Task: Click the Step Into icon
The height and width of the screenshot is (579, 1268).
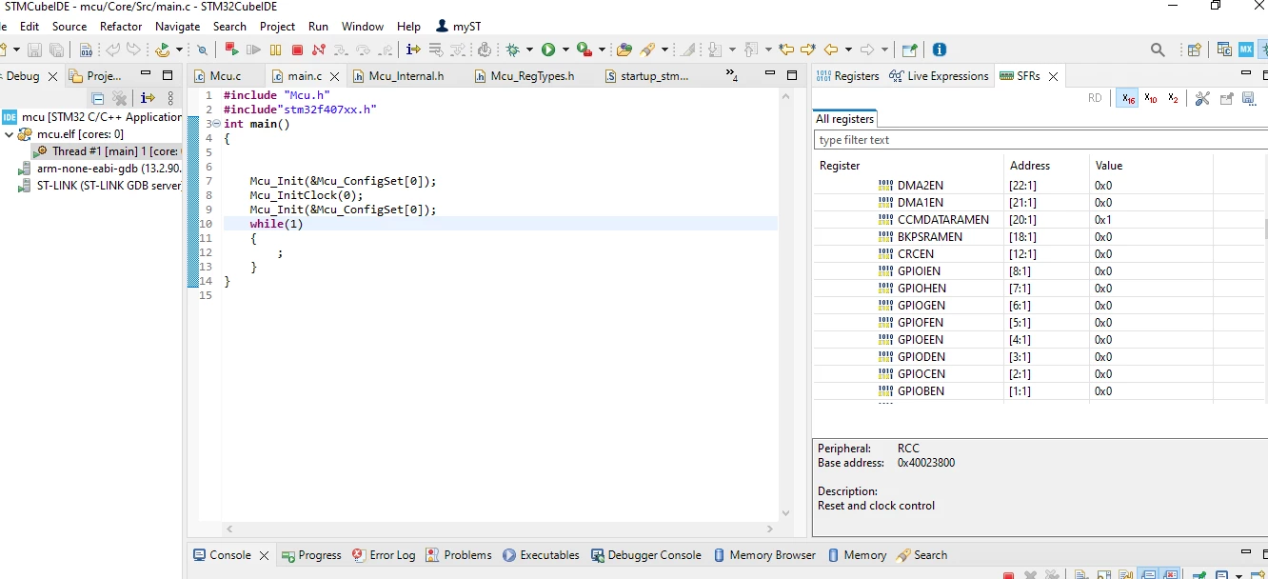Action: point(341,50)
